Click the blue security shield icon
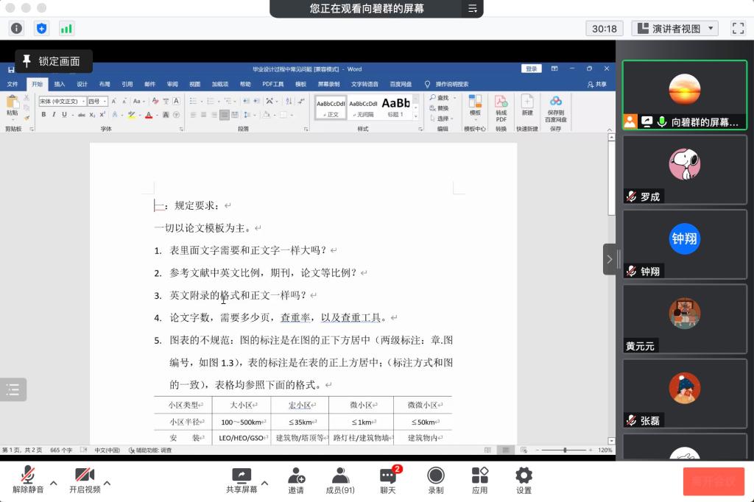Screen dimensions: 754x502 tap(41, 29)
